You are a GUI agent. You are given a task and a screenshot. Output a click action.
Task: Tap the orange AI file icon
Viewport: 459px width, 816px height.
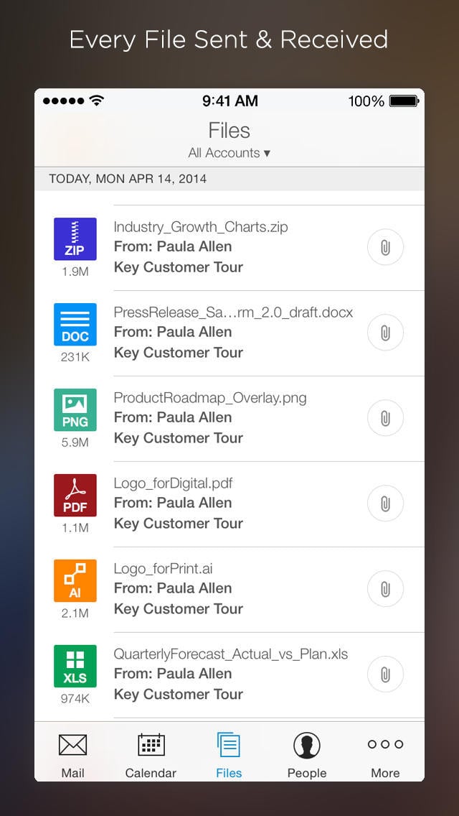(x=75, y=581)
